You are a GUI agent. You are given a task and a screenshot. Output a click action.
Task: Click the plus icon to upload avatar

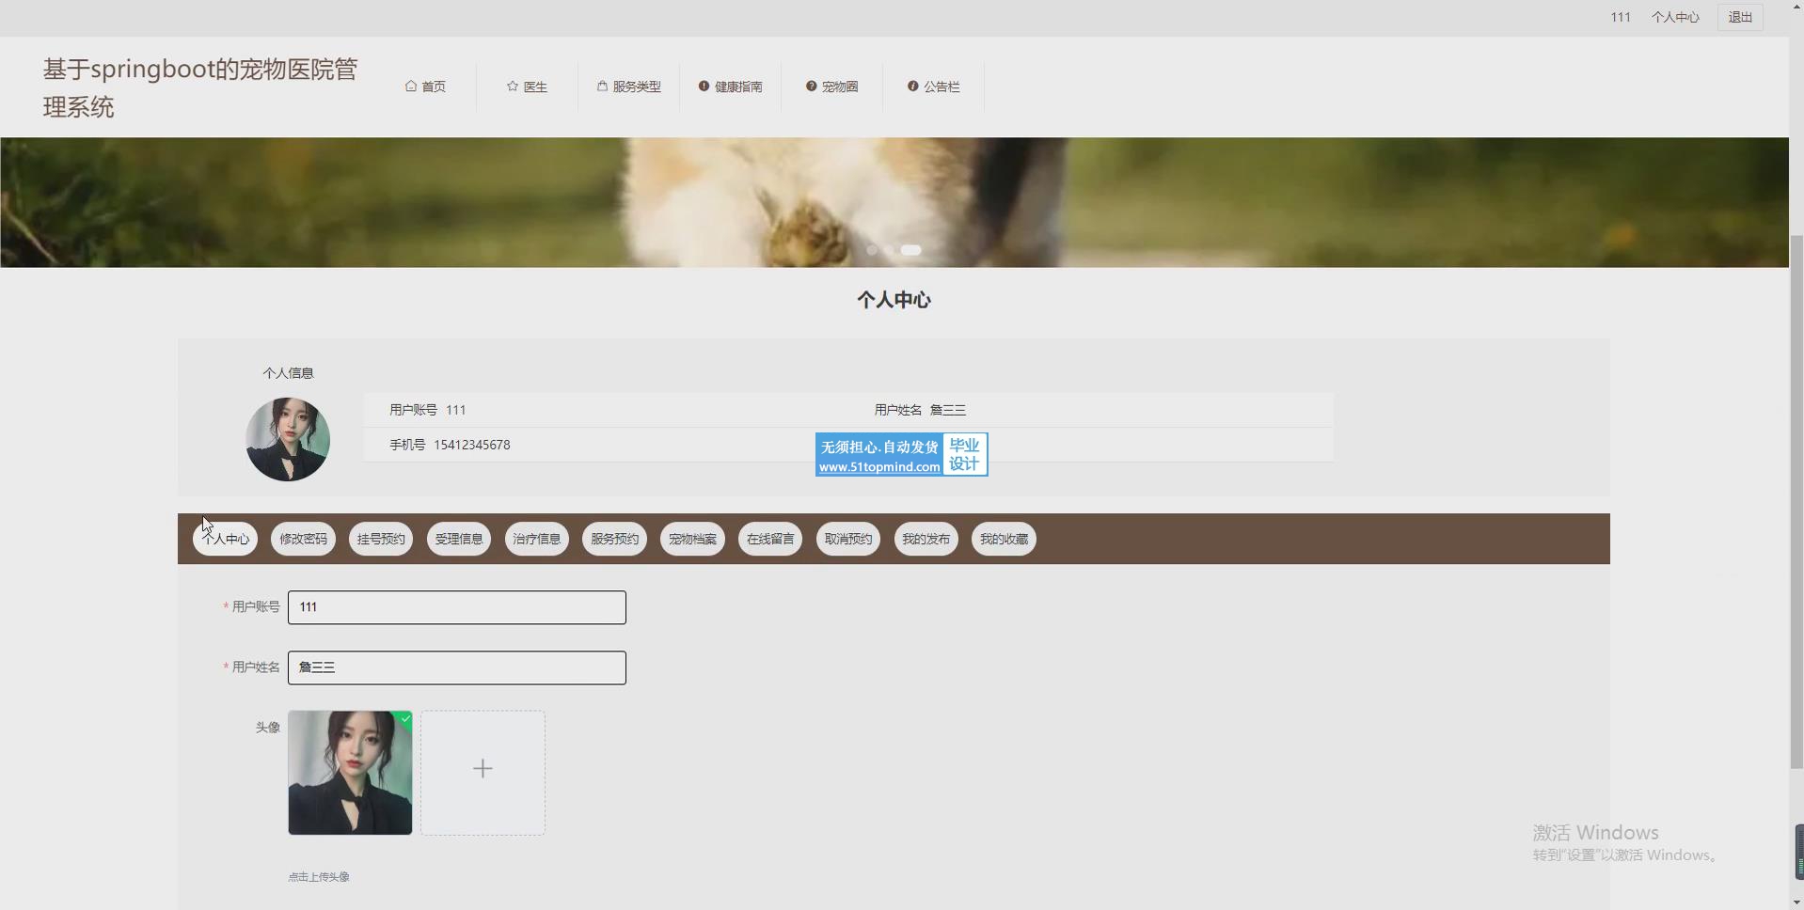[x=483, y=769]
